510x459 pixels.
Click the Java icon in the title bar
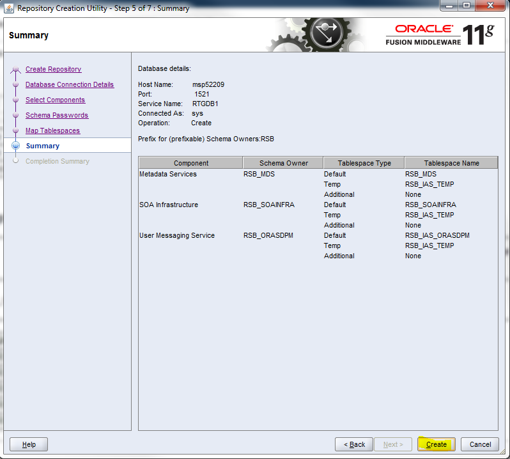pos(9,8)
